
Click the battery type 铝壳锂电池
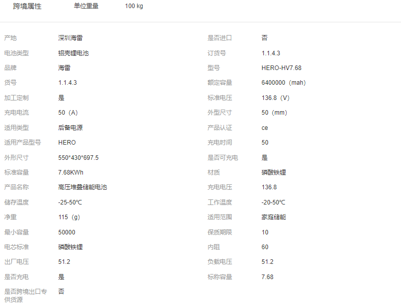tap(74, 53)
